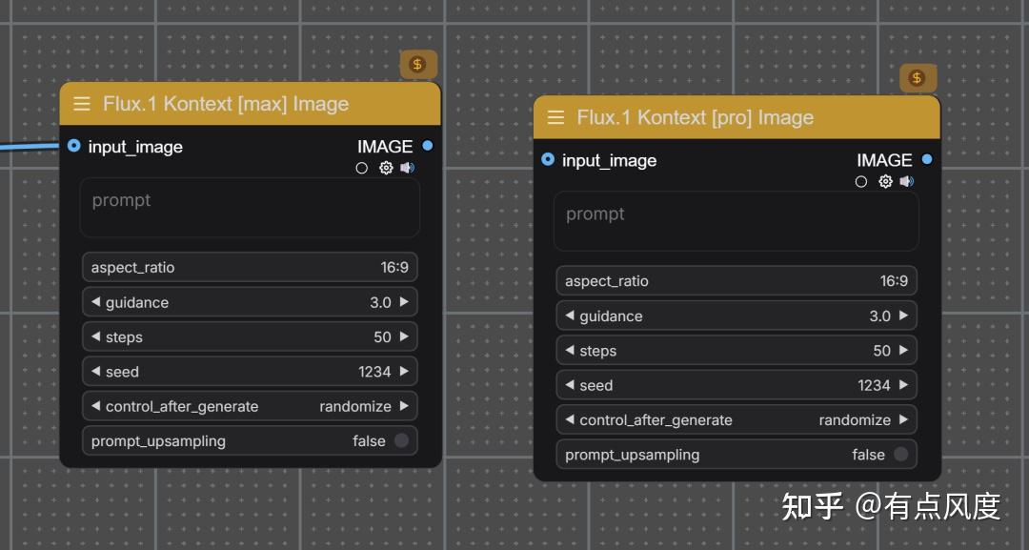Click the guidance value 3.0 on [max] node
This screenshot has height=550, width=1029.
click(x=380, y=302)
